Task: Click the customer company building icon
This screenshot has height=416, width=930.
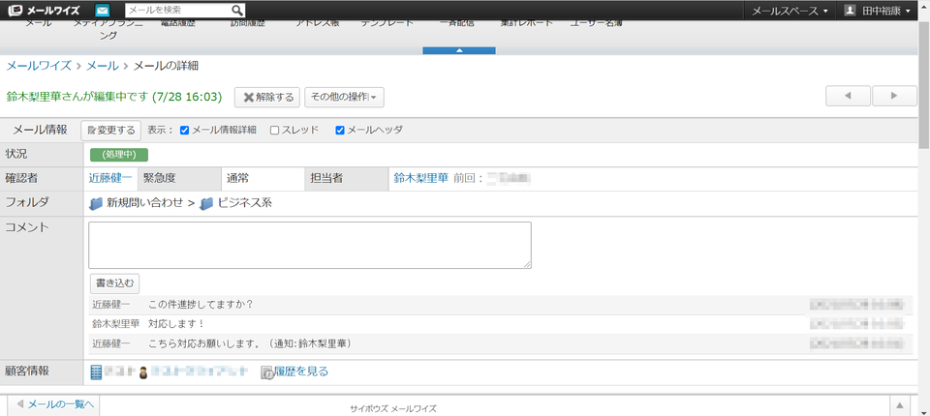Action: (x=96, y=372)
